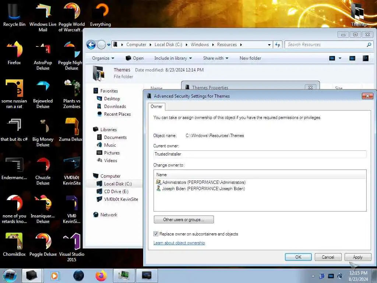
Task: Open the Organize dropdown menu
Action: click(103, 58)
